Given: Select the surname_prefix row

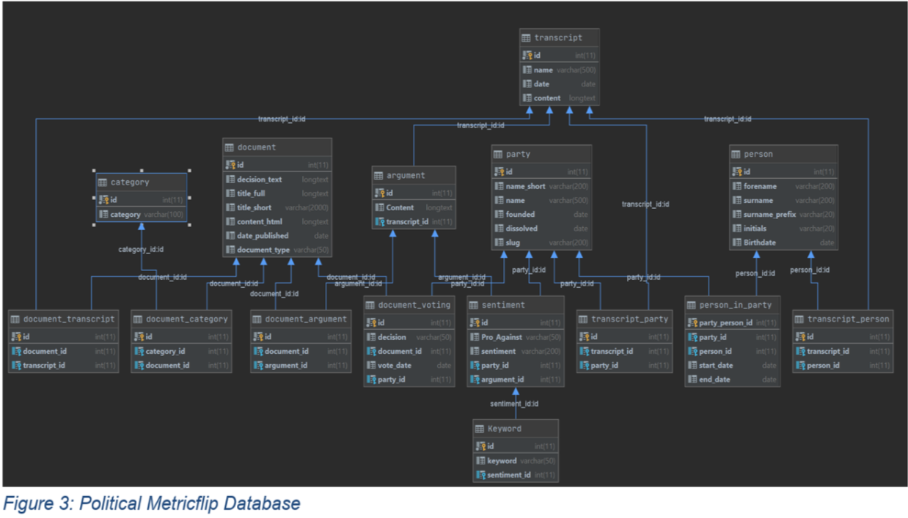Looking at the screenshot, I should [x=783, y=215].
